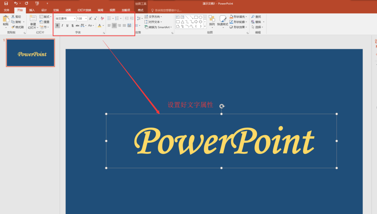Click the 剪切 (Cut) scissors button
Screen dimensions: 377x214
coord(16,17)
